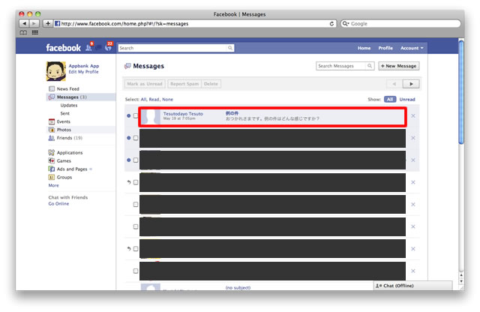This screenshot has height=312, width=480.
Task: Show Unread messages filter
Action: (x=407, y=99)
